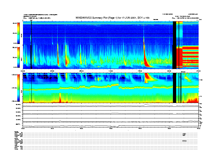Click the Cal marker above the spectrogram
Screen dimensions: 214x165
point(31,20)
